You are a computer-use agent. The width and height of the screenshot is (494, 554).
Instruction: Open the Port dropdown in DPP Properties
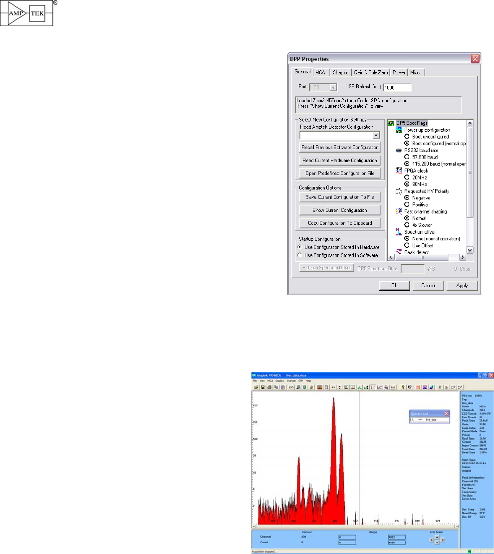click(333, 87)
